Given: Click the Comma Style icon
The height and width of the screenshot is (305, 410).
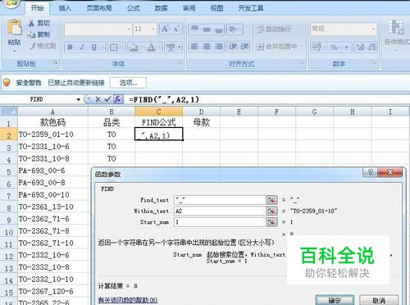Looking at the screenshot, I should tap(346, 48).
